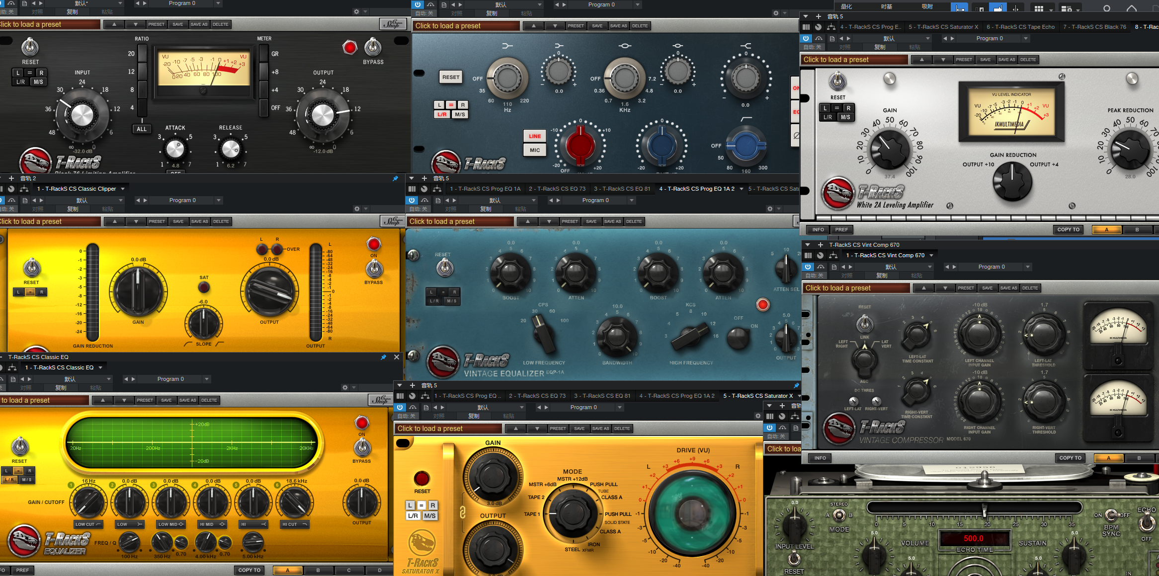Open the Classic EQ plugin selector dropdown
Screen dimensions: 1159x576
(x=100, y=367)
